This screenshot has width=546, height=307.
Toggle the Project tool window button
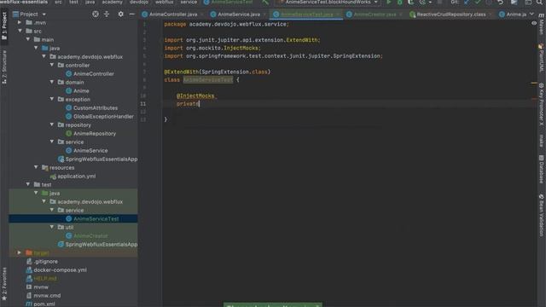click(4, 26)
